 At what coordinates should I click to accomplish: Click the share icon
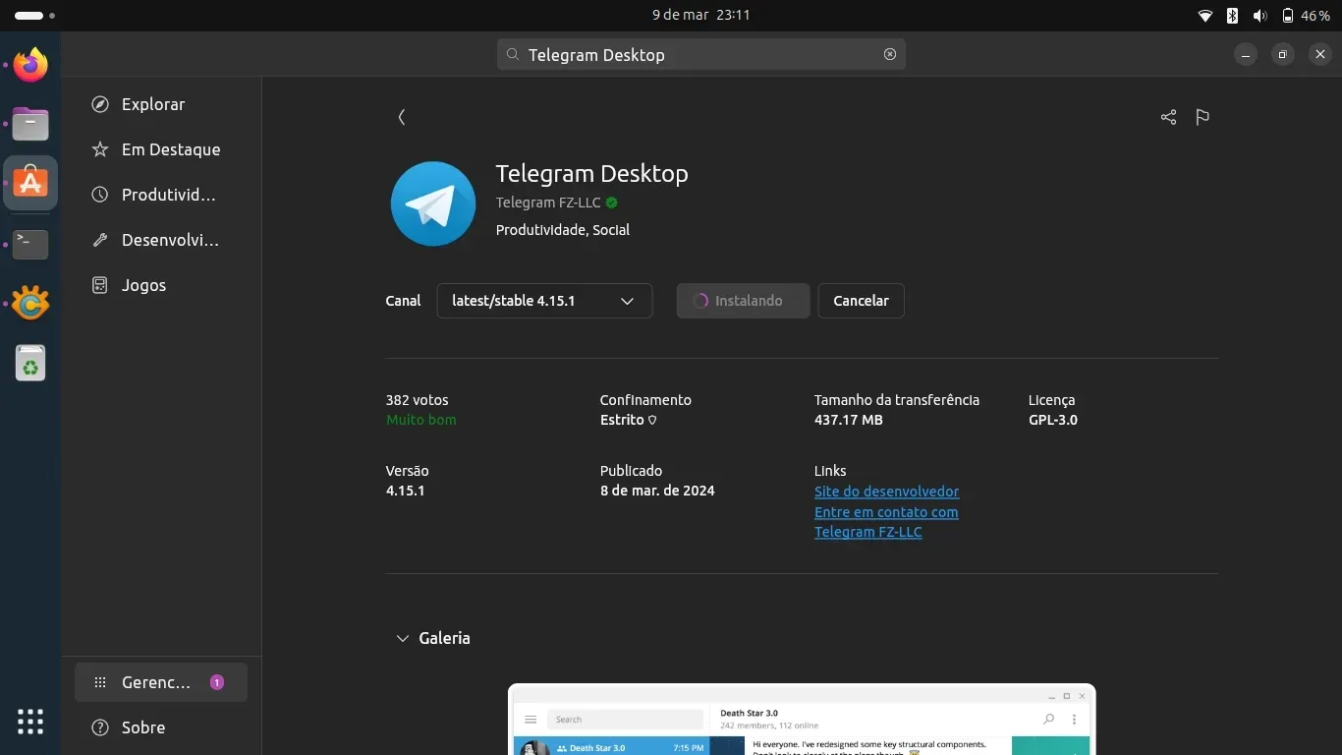click(1168, 117)
